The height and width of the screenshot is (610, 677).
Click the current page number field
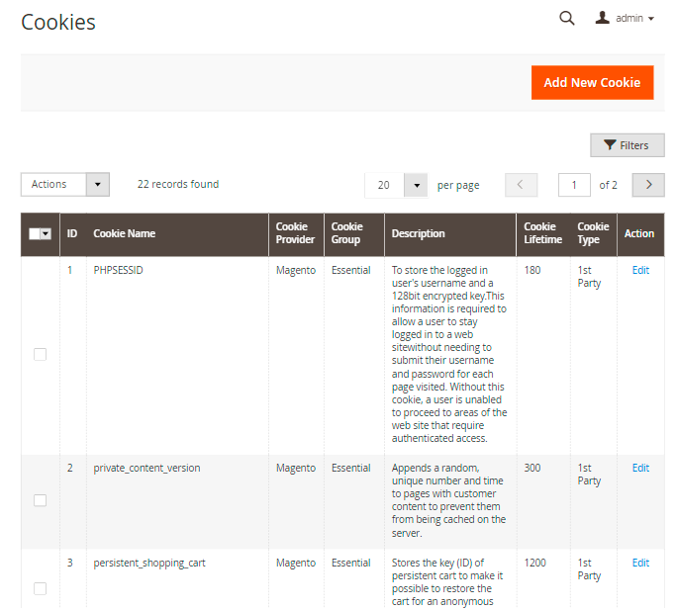point(574,185)
